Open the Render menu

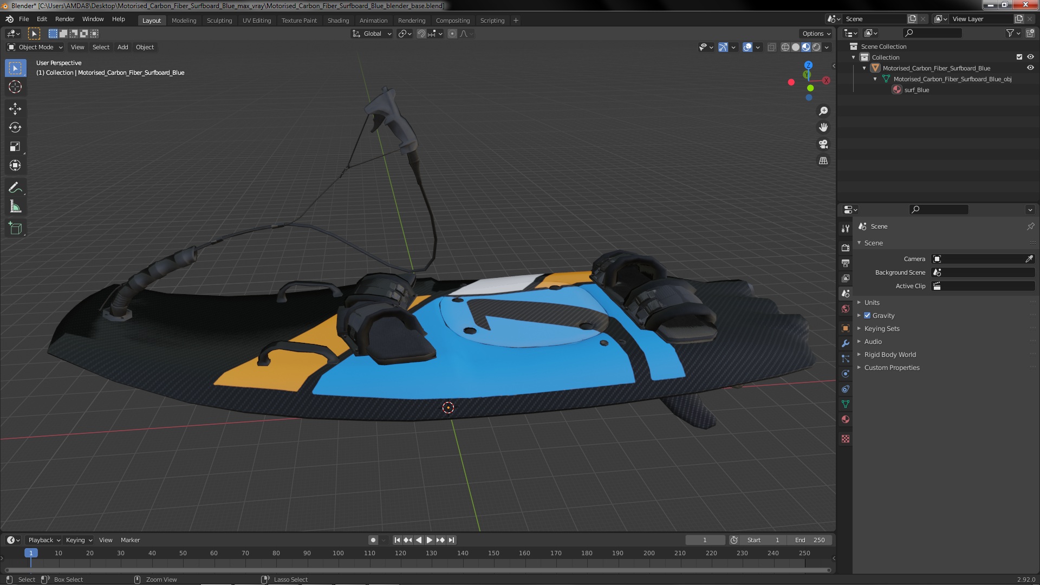(x=64, y=19)
